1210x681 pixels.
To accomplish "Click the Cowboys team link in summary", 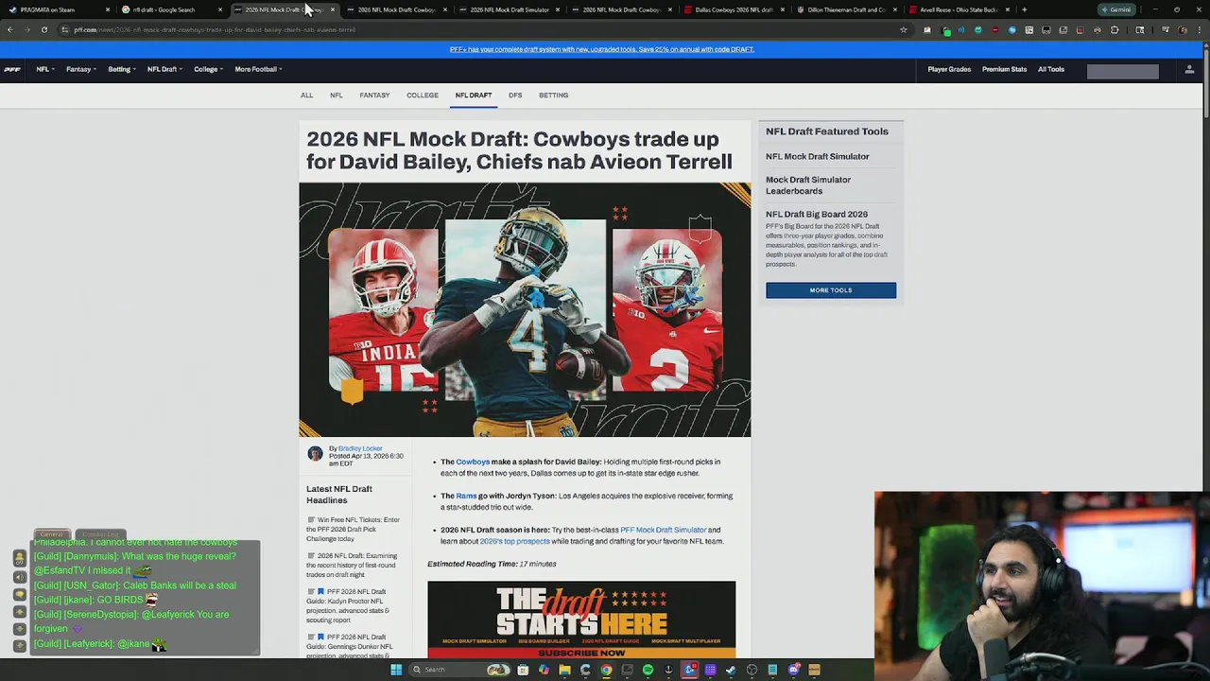I will 473,462.
